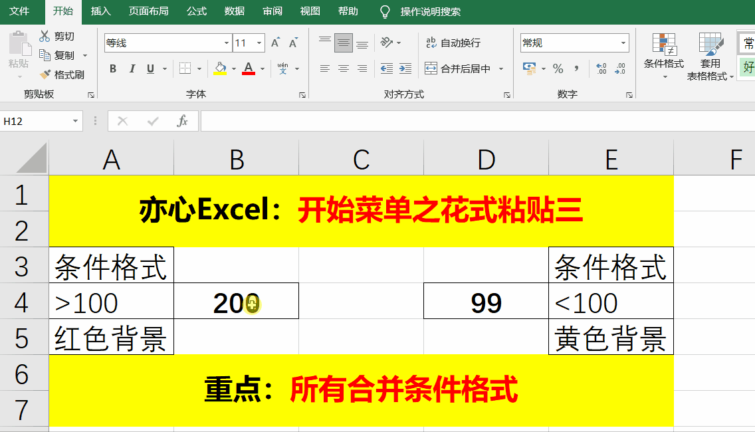This screenshot has width=755, height=432.
Task: Center cell text horizontally
Action: [x=344, y=69]
